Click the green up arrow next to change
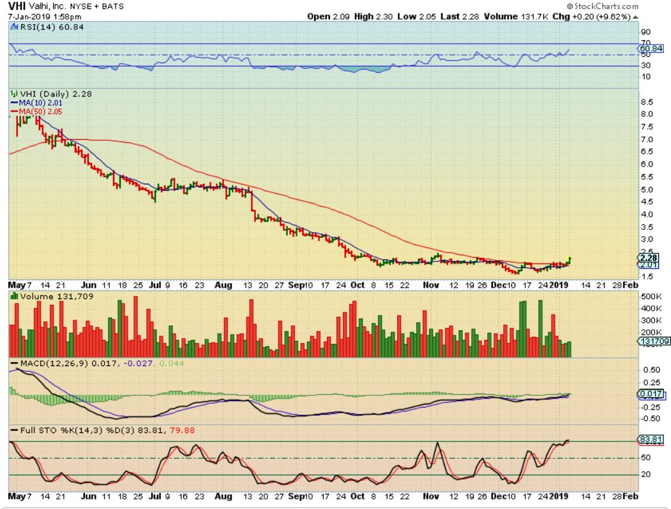Screen dimensions: 671x509 coord(635,17)
